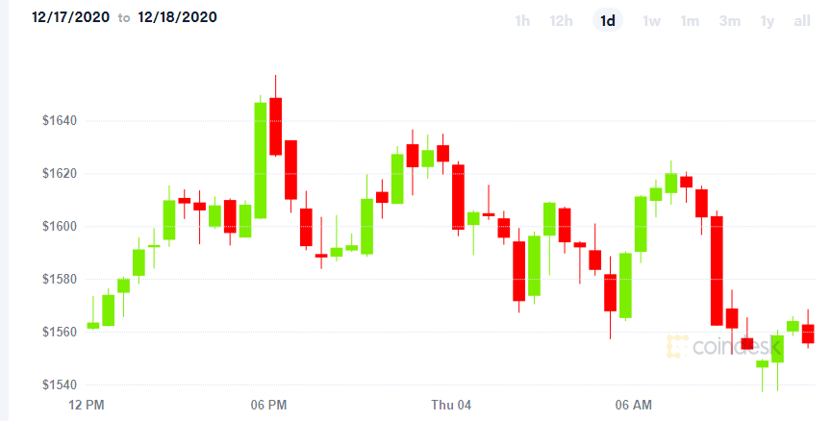832x421 pixels.
Task: Choose the 3m time range
Action: [x=730, y=21]
